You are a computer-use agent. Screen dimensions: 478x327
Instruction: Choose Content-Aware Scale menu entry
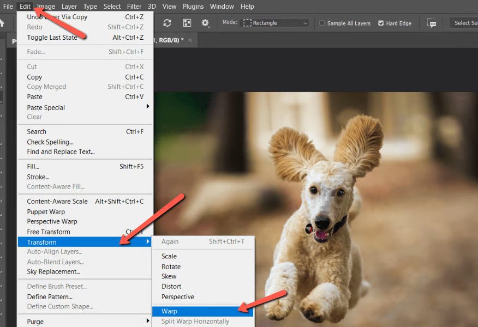coord(57,201)
